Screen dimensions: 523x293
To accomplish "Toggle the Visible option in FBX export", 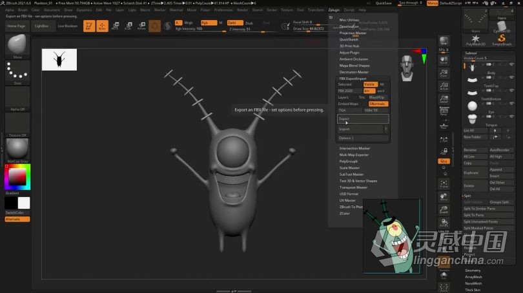I will (370, 84).
